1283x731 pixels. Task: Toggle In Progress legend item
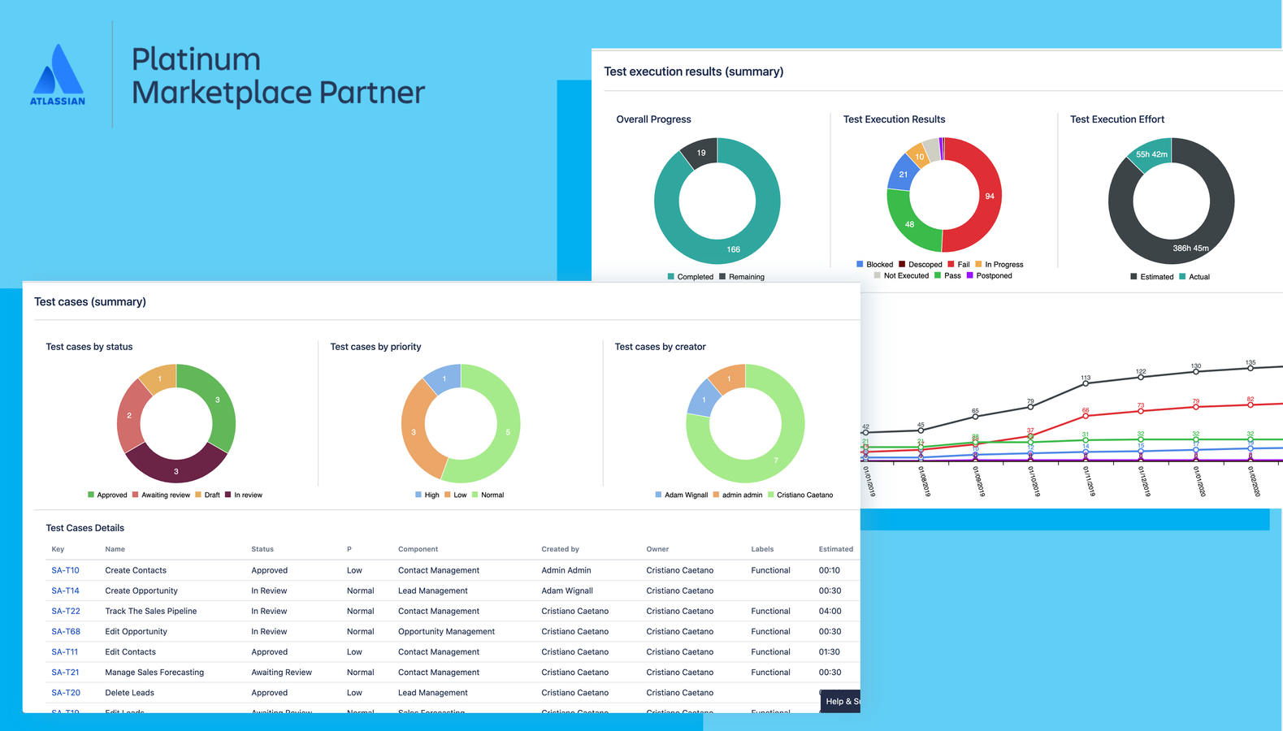(999, 264)
